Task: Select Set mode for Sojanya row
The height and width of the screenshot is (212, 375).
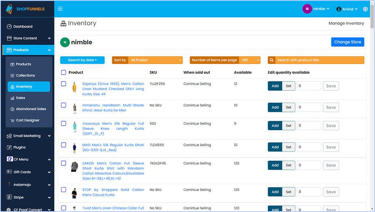Action: 288,86
